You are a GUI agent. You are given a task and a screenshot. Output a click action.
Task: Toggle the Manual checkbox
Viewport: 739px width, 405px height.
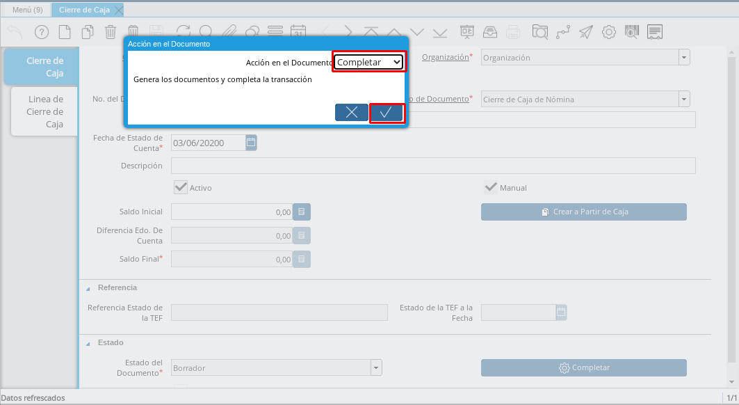coord(491,187)
